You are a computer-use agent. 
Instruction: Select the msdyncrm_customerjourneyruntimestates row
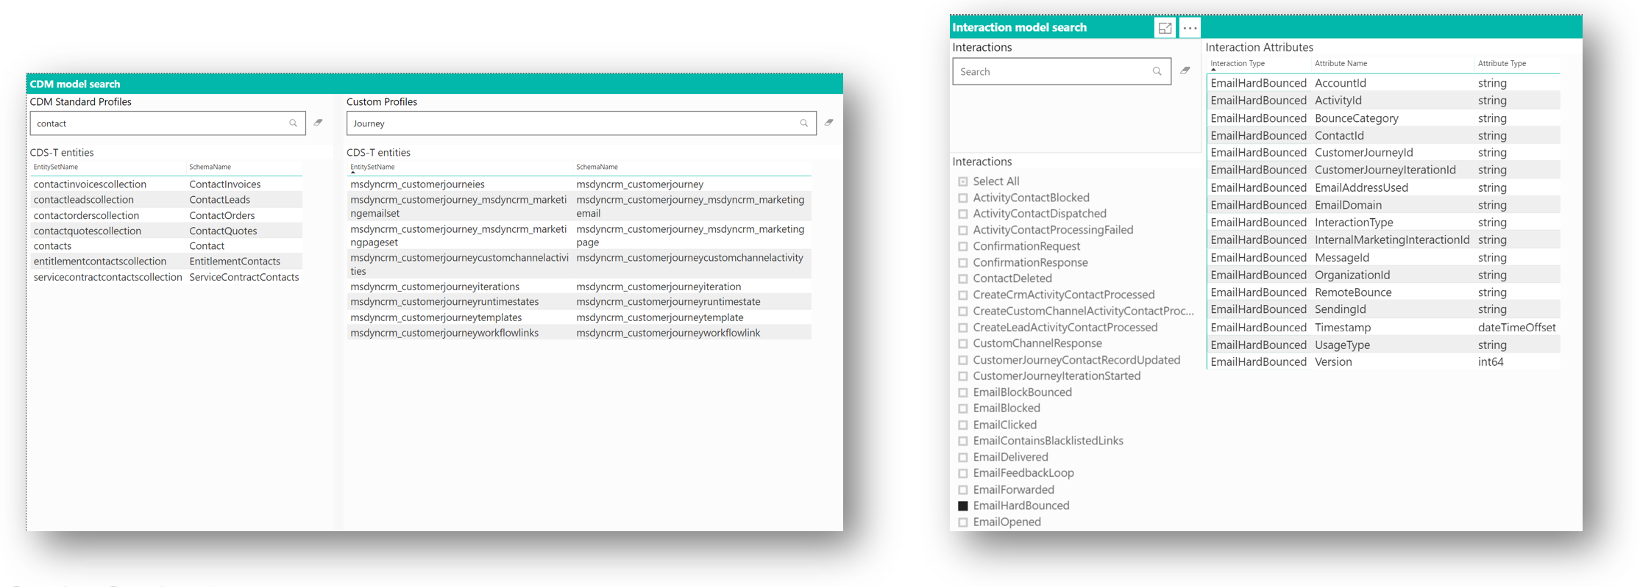pos(580,302)
